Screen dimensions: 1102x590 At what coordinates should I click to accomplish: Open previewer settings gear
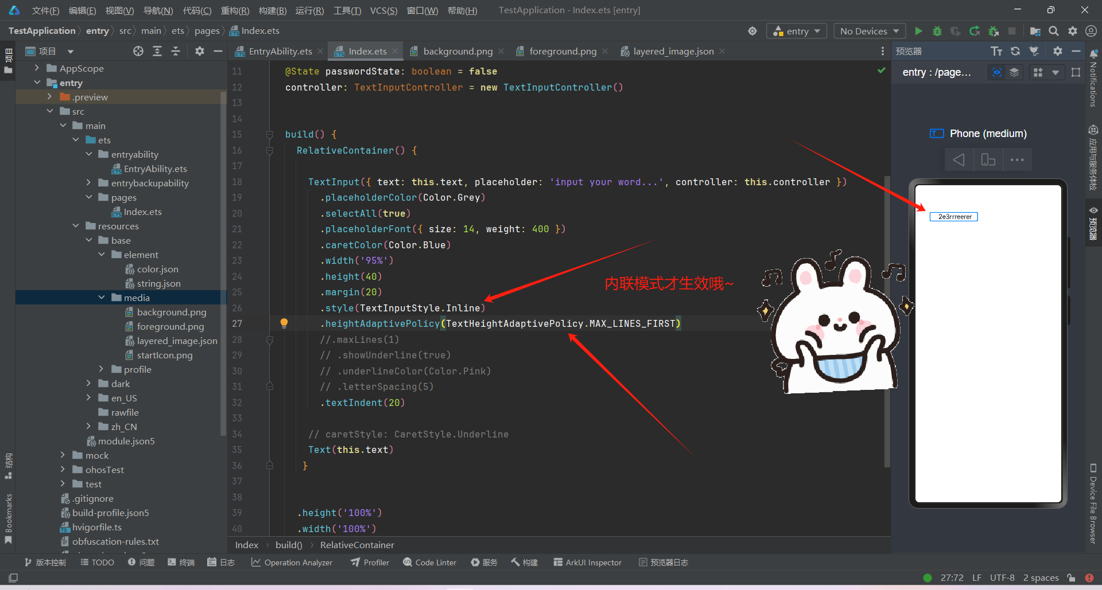(1058, 52)
